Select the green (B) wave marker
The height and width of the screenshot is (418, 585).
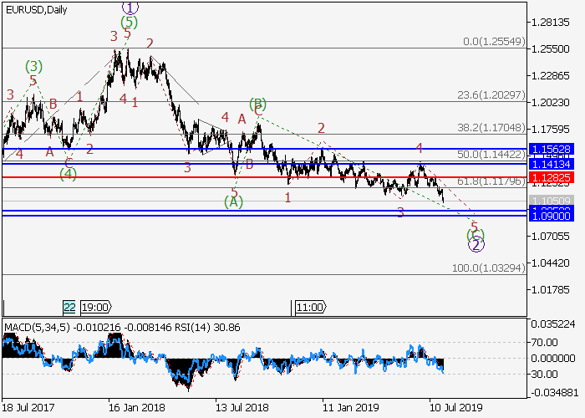pyautogui.click(x=257, y=104)
